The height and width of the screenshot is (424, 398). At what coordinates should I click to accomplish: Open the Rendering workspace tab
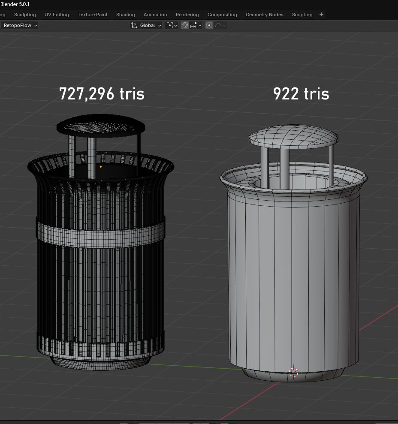click(x=187, y=15)
